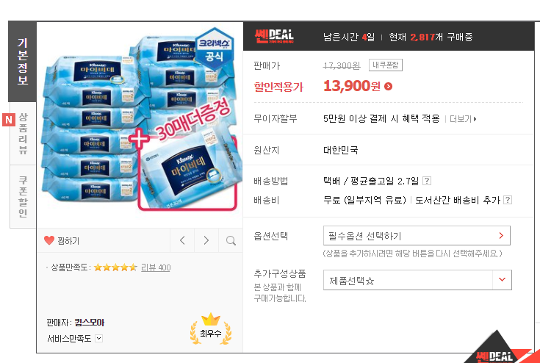The height and width of the screenshot is (363, 540).
Task: Open the magnifier image zoom
Action: point(231,240)
